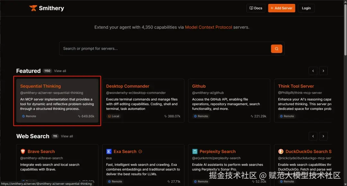Click @PhillipRt/think-mcp-server handle text
The width and height of the screenshot is (347, 186).
[300, 93]
